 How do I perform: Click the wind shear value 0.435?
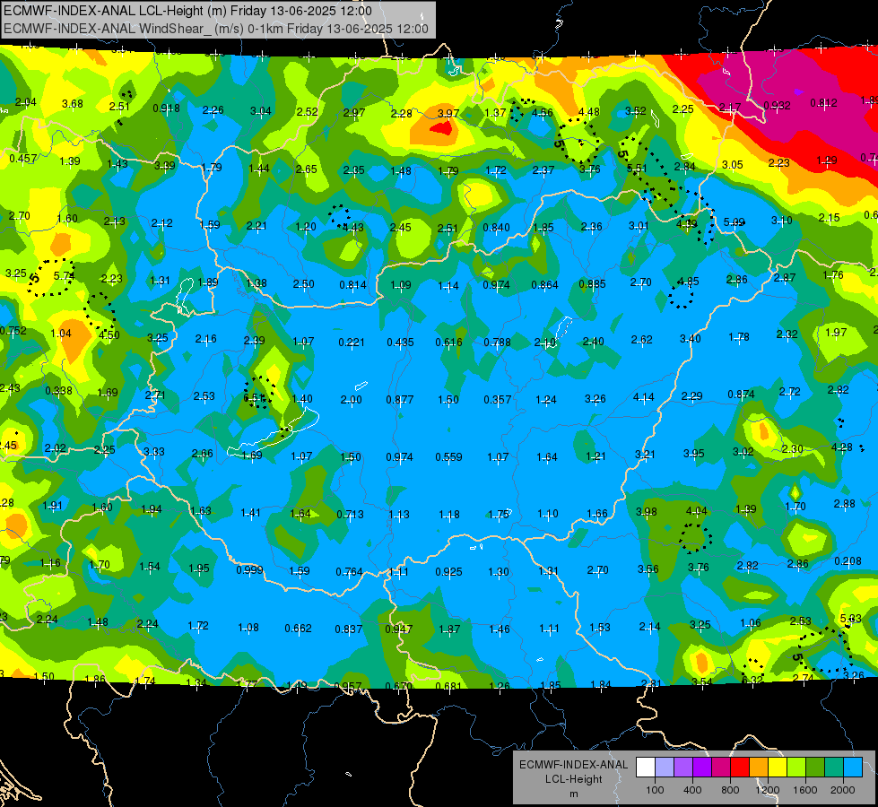400,342
